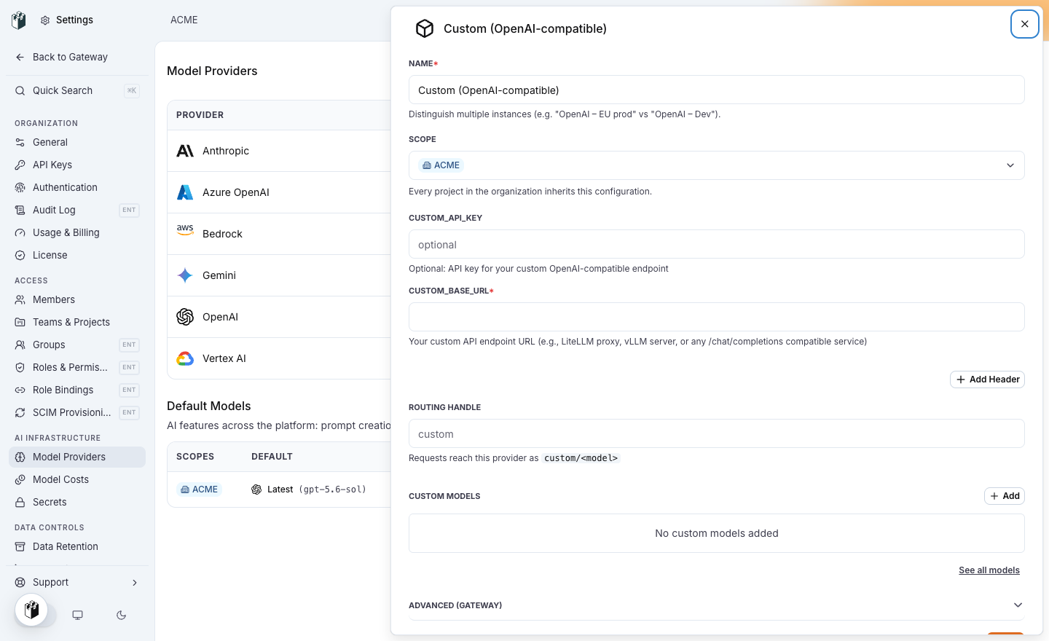This screenshot has width=1049, height=641.
Task: Close the Custom (OpenAI-compatible) panel
Action: [1025, 24]
